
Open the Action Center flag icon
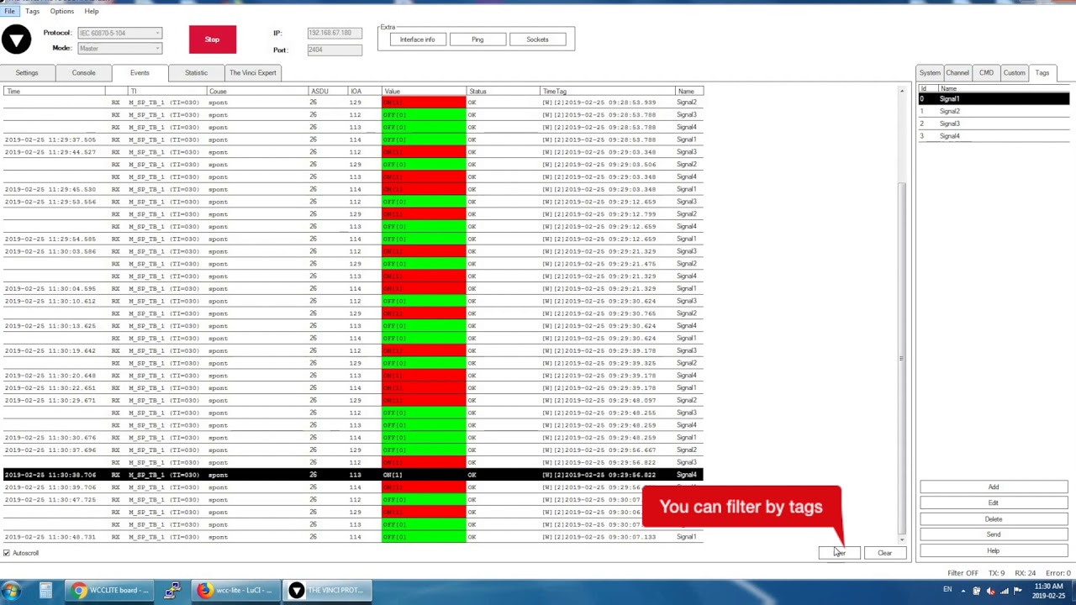[x=1018, y=591]
